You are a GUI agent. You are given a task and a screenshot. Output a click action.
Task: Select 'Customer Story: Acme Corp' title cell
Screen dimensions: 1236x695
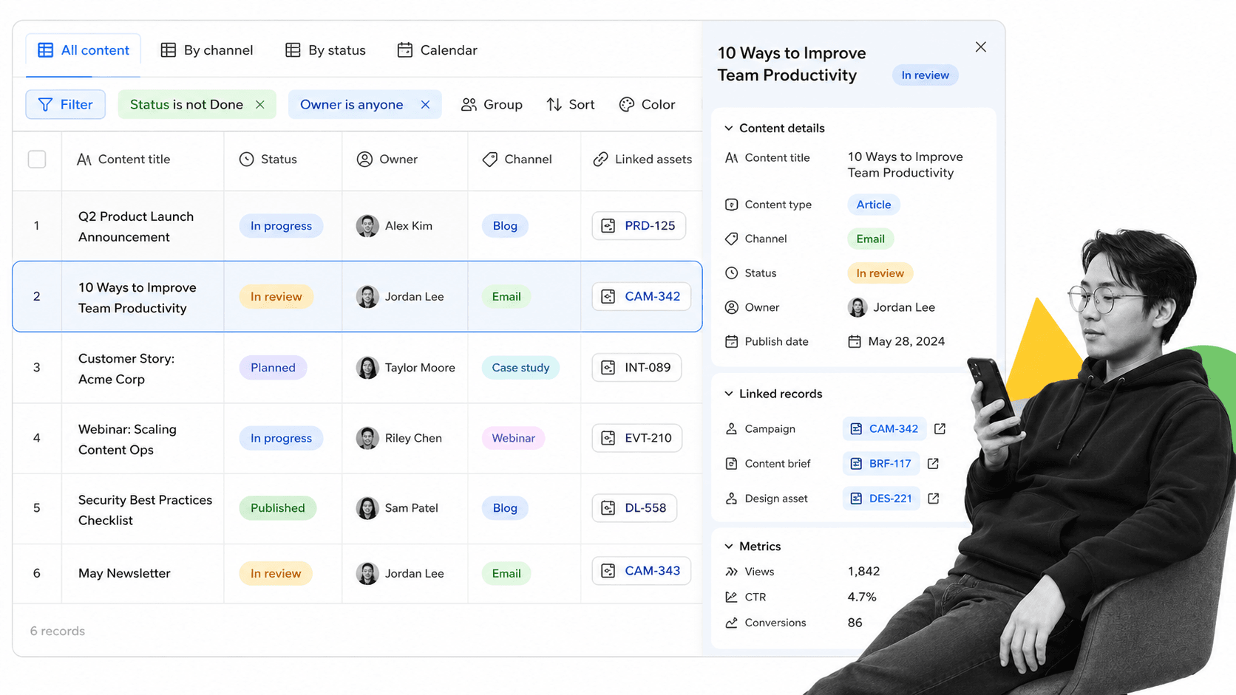pos(143,368)
